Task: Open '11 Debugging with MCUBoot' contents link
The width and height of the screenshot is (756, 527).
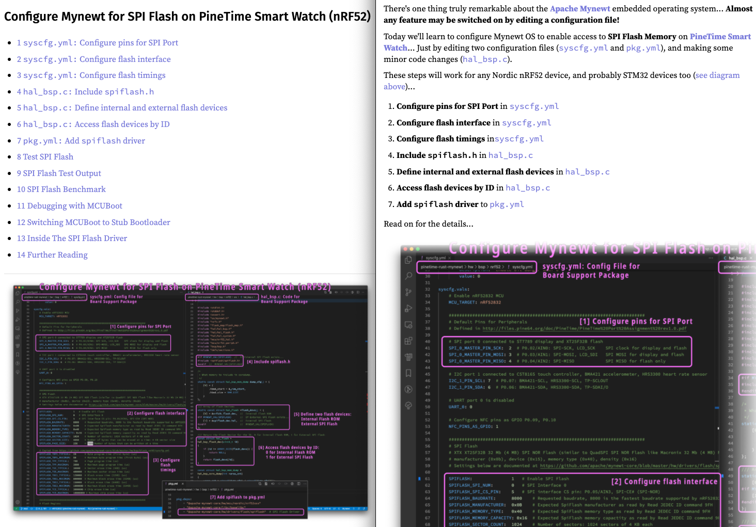Action: click(x=69, y=206)
